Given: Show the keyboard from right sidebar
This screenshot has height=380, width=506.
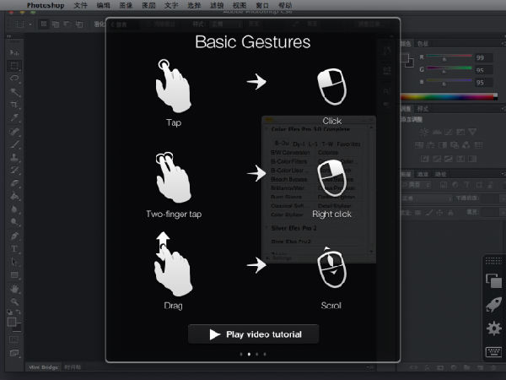Looking at the screenshot, I should (494, 352).
